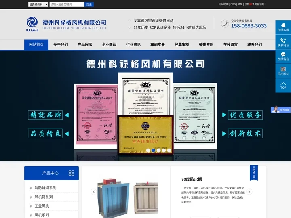The height and width of the screenshot is (218, 291).
Task: Open the 70度防火阀 product title
Action: point(192,179)
